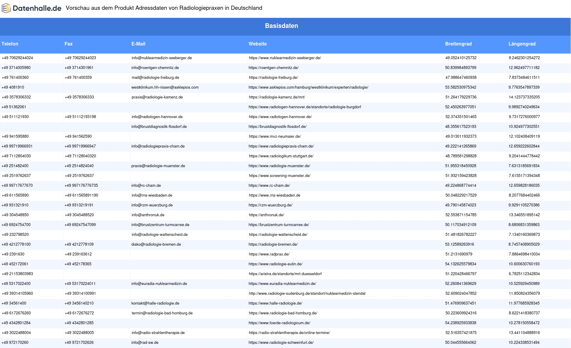Open https://www.nuklearmedizin-seeberger.de/ website link
The image size is (571, 348).
[x=285, y=58]
